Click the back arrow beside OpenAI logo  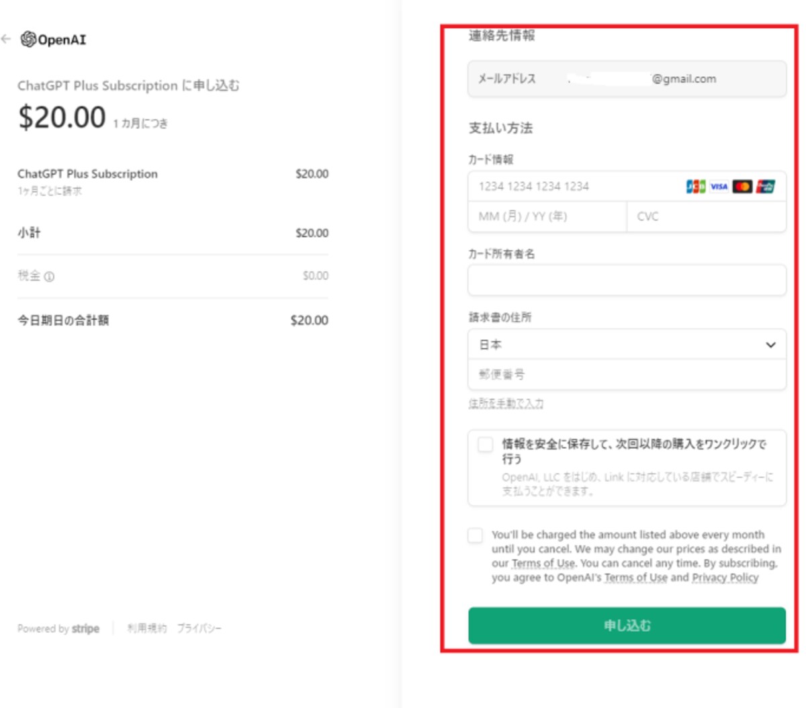[6, 39]
